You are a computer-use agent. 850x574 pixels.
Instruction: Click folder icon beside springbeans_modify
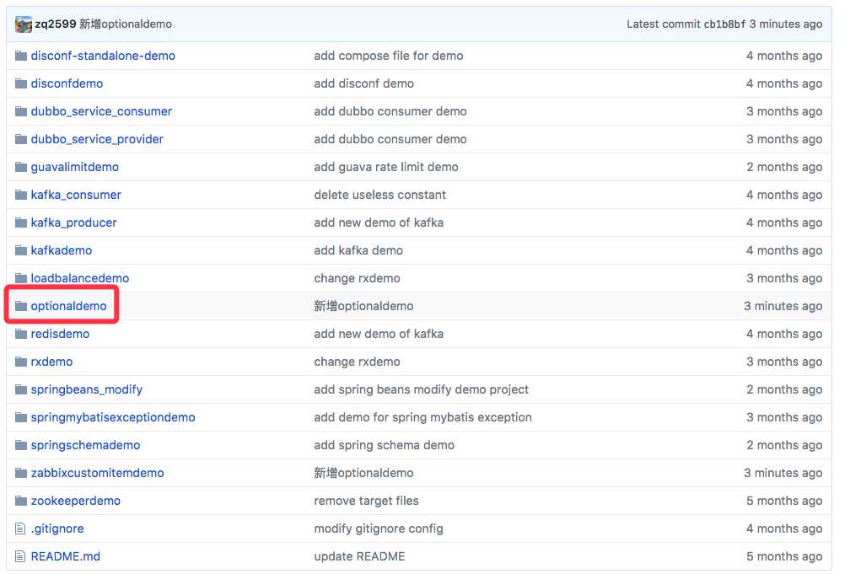click(21, 389)
